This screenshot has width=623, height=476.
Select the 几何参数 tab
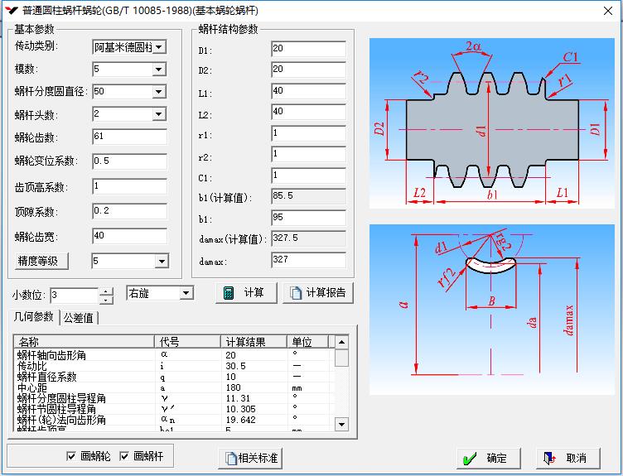pyautogui.click(x=33, y=317)
